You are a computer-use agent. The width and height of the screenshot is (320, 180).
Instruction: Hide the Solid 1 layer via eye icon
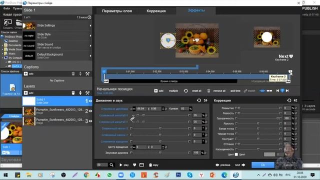pos(90,101)
